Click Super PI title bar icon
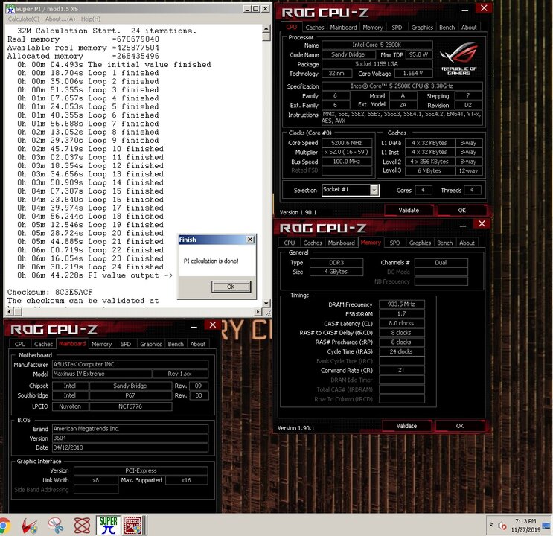 (x=10, y=9)
